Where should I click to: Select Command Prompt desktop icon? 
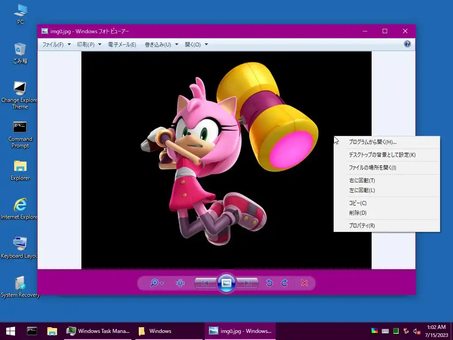pos(20,135)
